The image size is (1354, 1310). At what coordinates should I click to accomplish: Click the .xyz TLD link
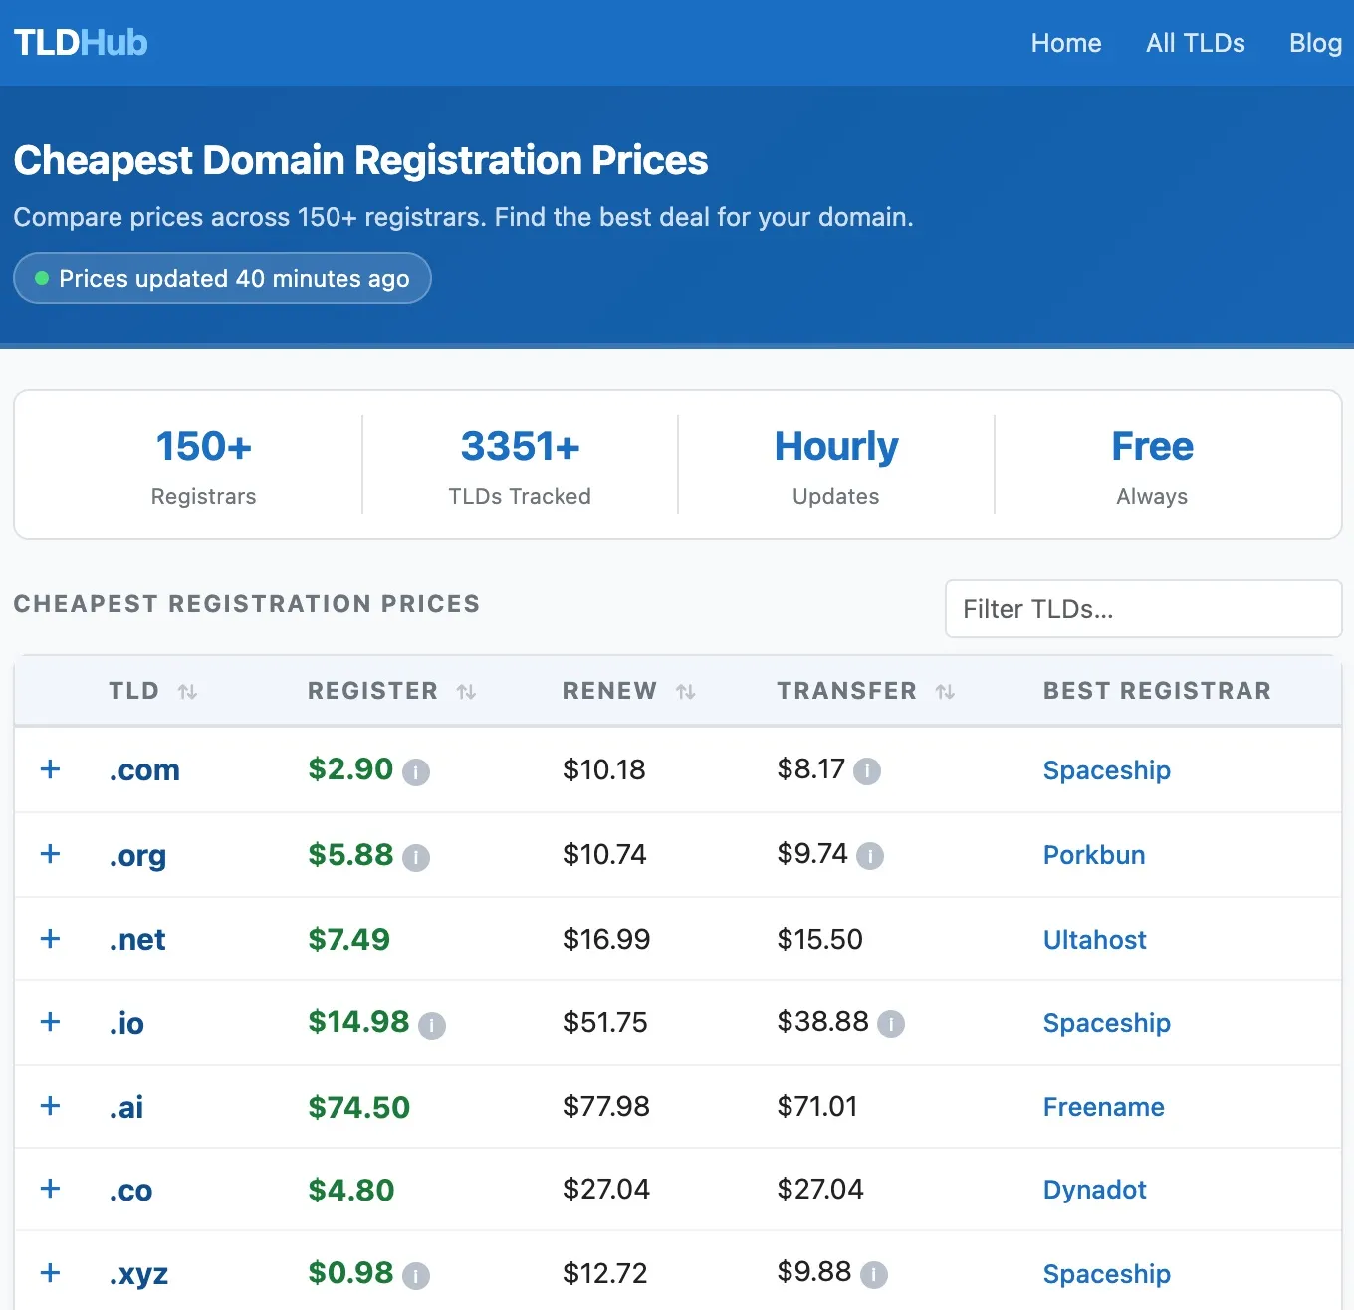click(x=138, y=1274)
